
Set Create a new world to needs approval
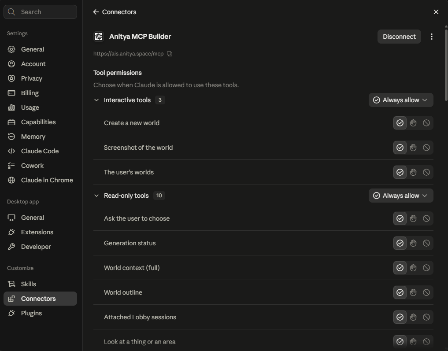click(413, 123)
